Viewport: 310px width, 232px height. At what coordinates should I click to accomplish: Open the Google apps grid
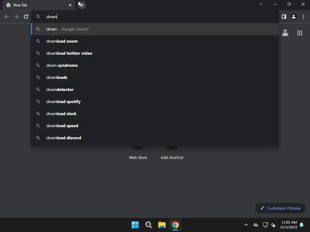click(x=300, y=33)
